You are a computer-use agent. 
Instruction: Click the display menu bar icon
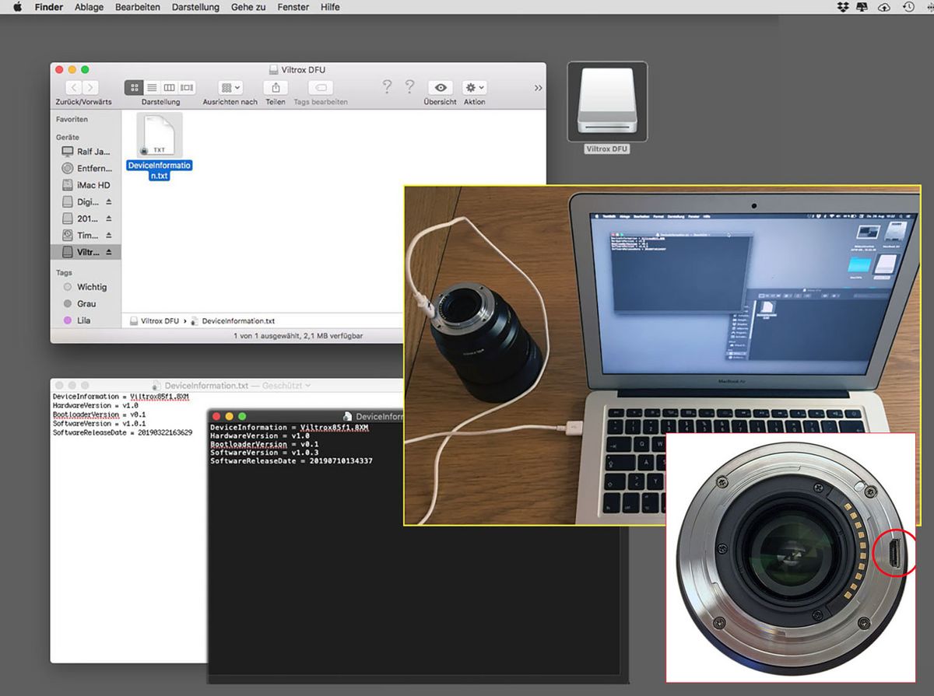pyautogui.click(x=862, y=7)
